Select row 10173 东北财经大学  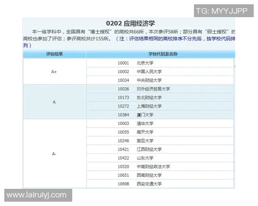tap(160, 97)
